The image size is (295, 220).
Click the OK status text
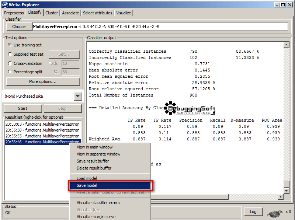(x=8, y=213)
